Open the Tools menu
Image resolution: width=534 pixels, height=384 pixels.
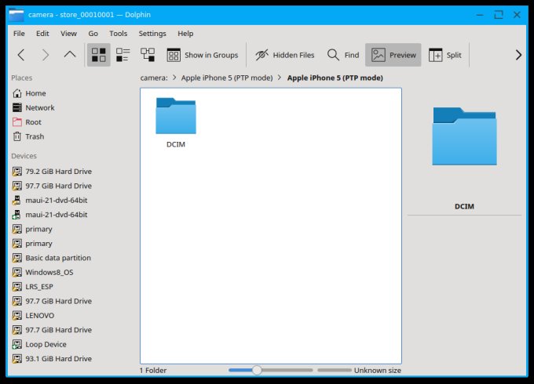click(x=118, y=34)
